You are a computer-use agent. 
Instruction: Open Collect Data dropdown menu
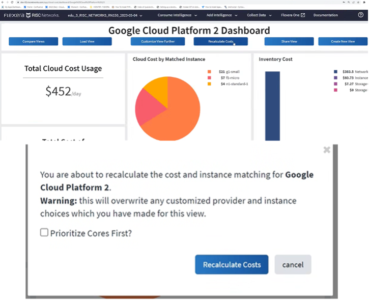point(259,15)
